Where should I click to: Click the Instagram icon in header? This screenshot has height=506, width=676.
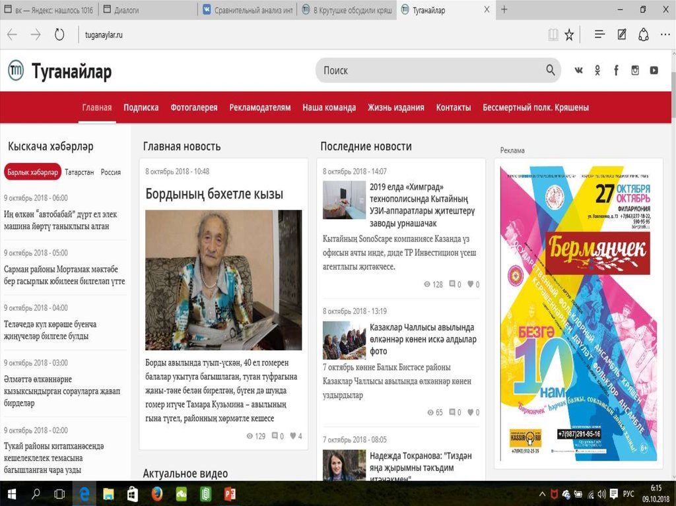click(635, 71)
